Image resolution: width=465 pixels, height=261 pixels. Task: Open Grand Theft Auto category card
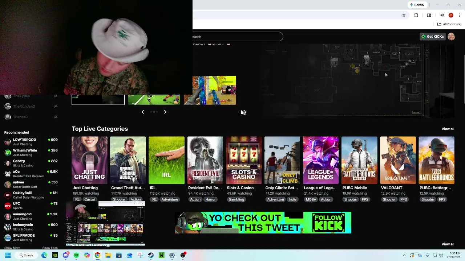click(x=128, y=160)
